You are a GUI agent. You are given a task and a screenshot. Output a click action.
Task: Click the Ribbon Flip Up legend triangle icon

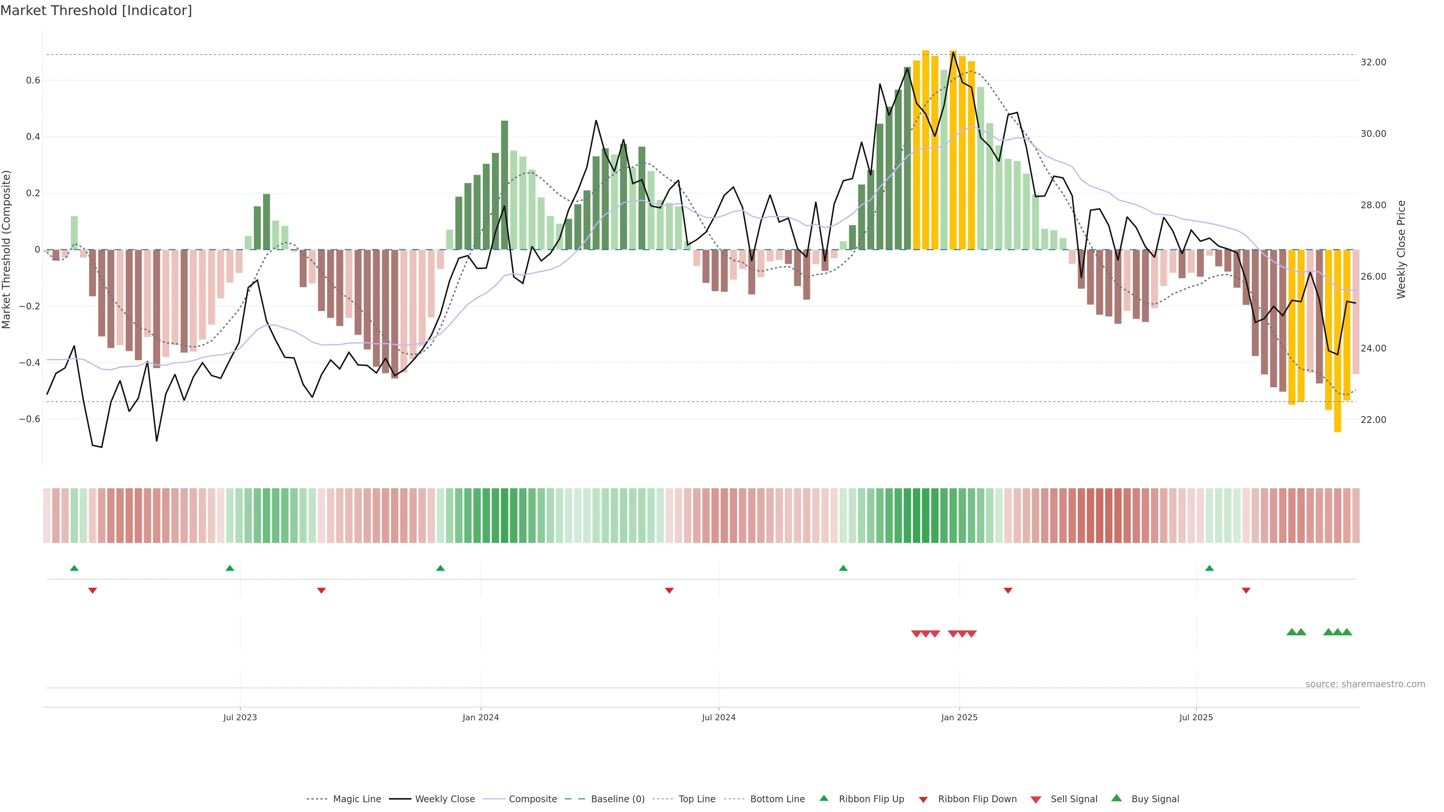pyautogui.click(x=824, y=798)
